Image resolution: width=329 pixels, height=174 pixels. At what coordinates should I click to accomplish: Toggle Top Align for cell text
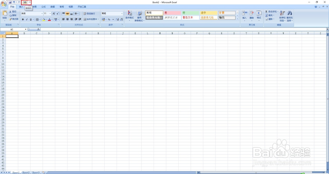pyautogui.click(x=63, y=13)
